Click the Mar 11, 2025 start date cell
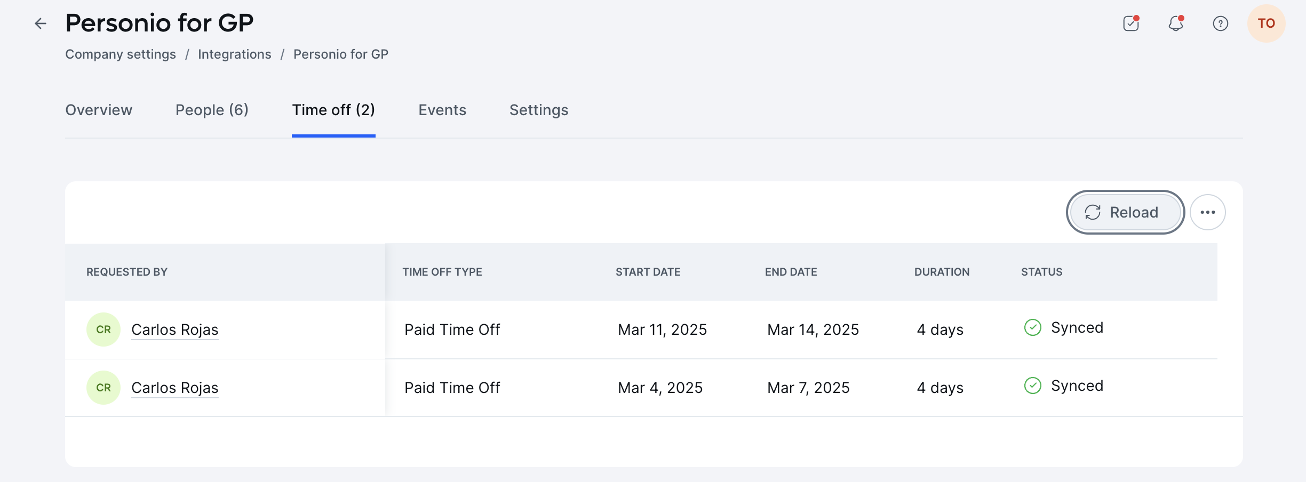 click(x=663, y=330)
